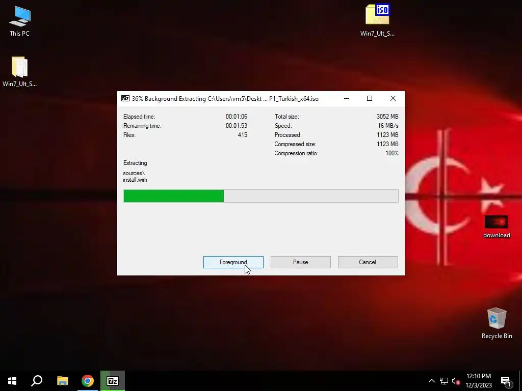
Task: Open the Windows Start menu
Action: tap(12, 381)
